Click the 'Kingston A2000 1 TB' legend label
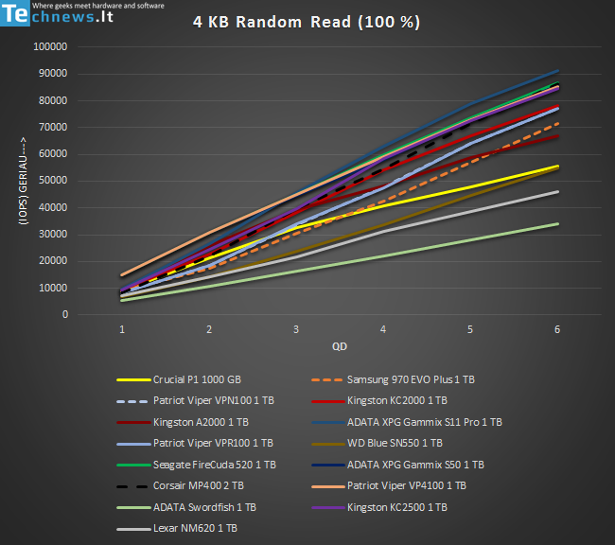Image resolution: width=615 pixels, height=545 pixels. pyautogui.click(x=201, y=422)
